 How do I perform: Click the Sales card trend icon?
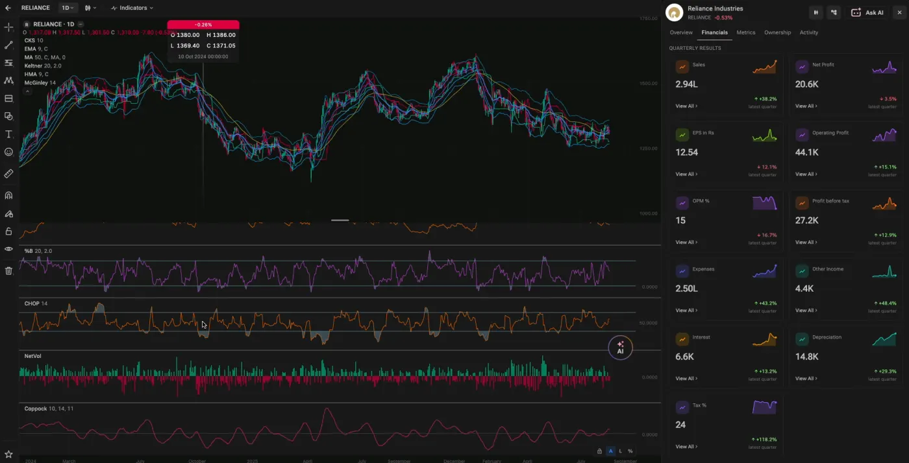point(682,67)
